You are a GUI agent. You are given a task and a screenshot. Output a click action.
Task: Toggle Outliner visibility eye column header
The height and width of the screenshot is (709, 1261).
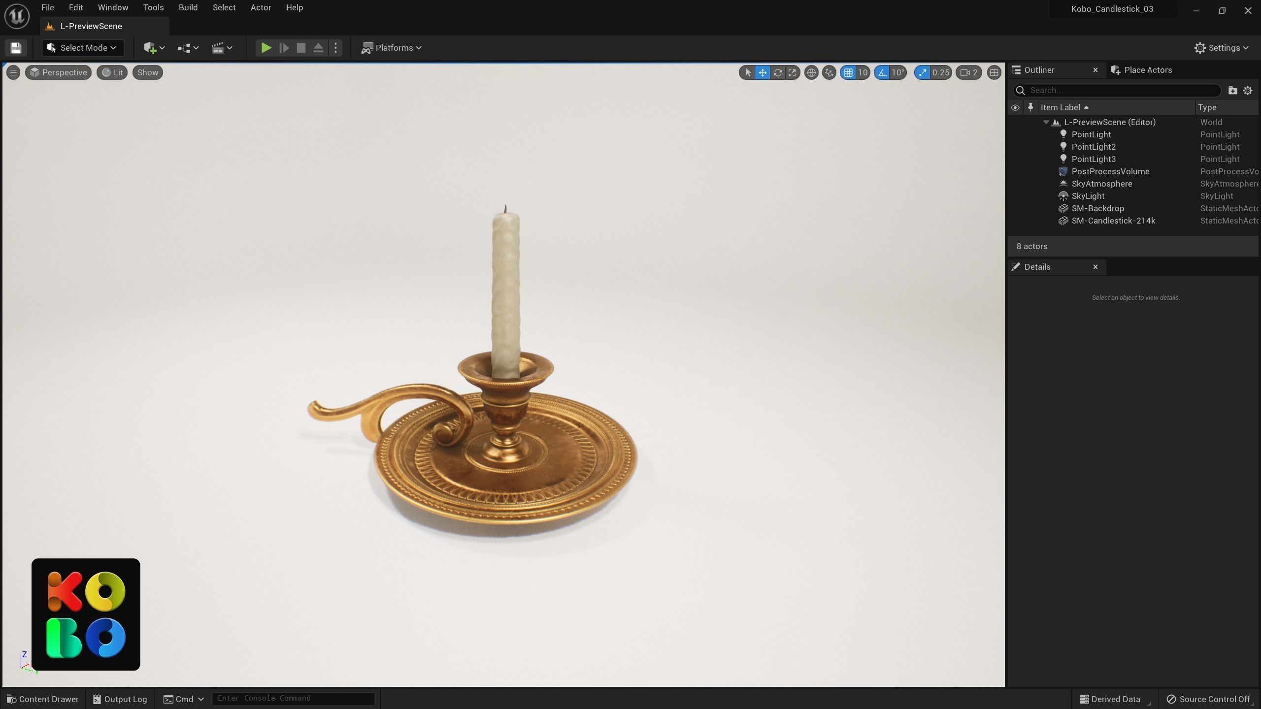[1015, 107]
